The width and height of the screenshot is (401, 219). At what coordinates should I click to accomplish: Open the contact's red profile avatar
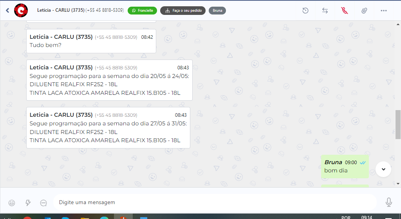coord(21,11)
